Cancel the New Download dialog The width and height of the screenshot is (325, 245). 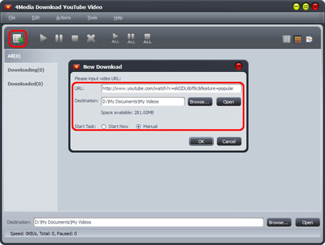pyautogui.click(x=229, y=142)
